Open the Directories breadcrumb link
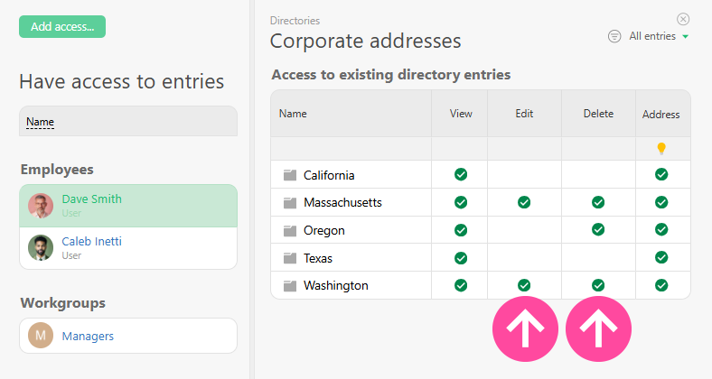This screenshot has height=379, width=712. [295, 20]
